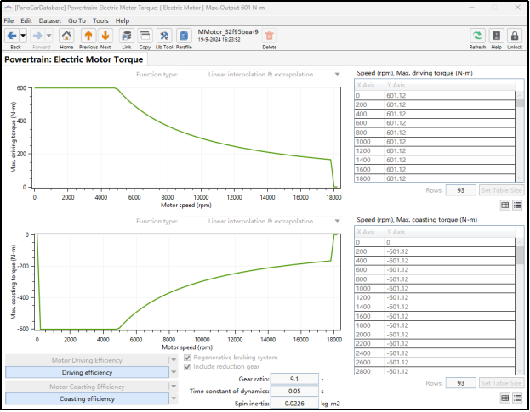Switch coasting torque table to list view icon
This screenshot has height=412, width=530.
coord(517,398)
